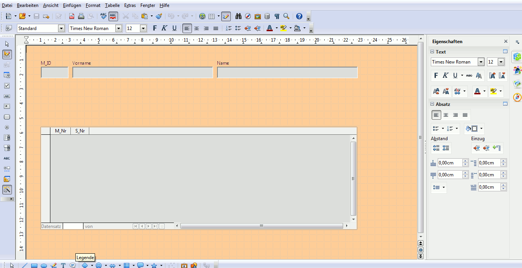Add a list box form control
Image resolution: width=522 pixels, height=268 pixels.
pos(7,137)
